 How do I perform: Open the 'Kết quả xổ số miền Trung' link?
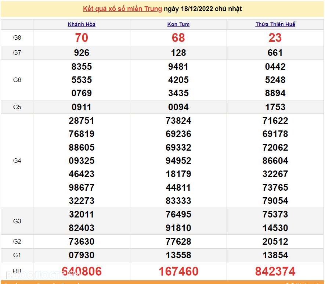(122, 9)
